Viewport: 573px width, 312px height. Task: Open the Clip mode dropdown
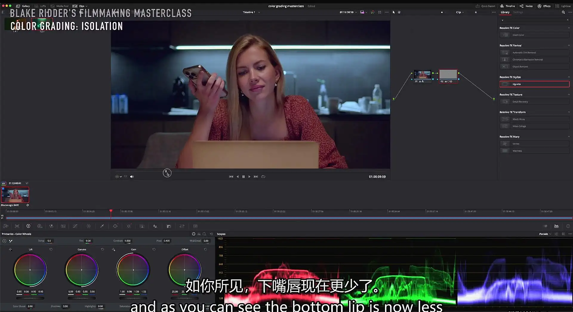[460, 12]
